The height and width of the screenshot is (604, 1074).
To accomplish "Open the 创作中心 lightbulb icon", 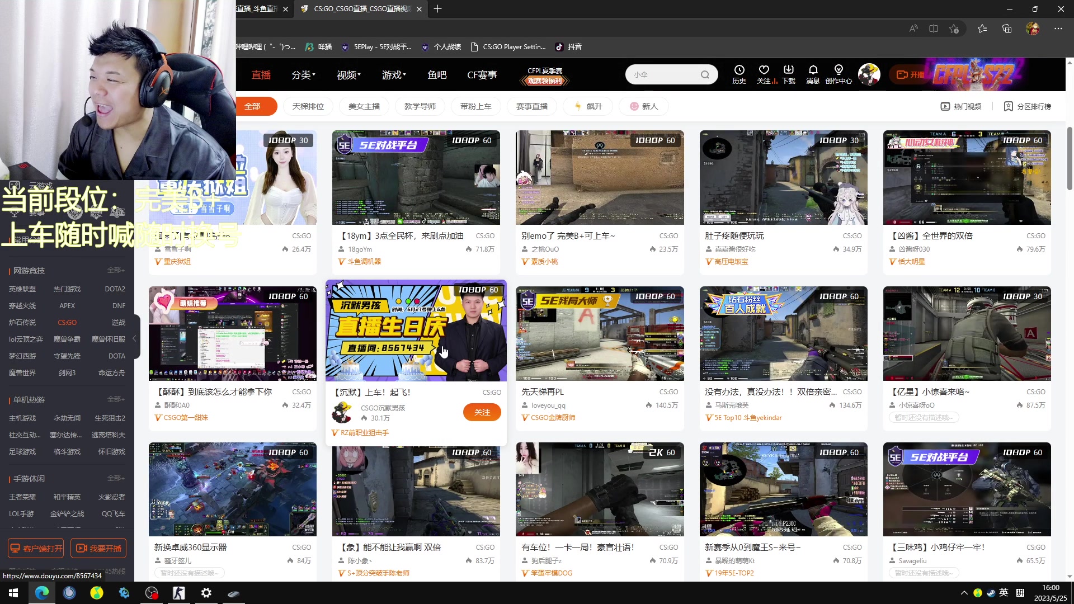I will click(x=839, y=74).
